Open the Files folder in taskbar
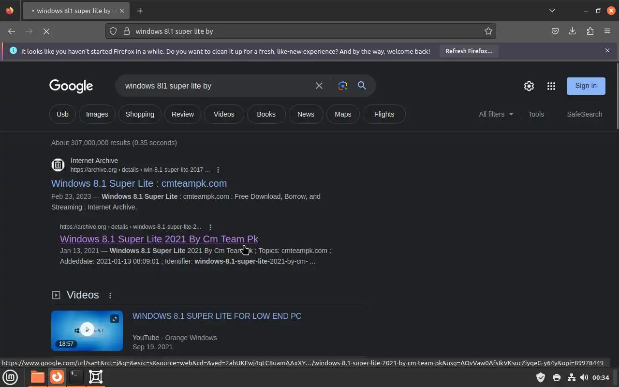Image resolution: width=619 pixels, height=387 pixels. tap(37, 377)
